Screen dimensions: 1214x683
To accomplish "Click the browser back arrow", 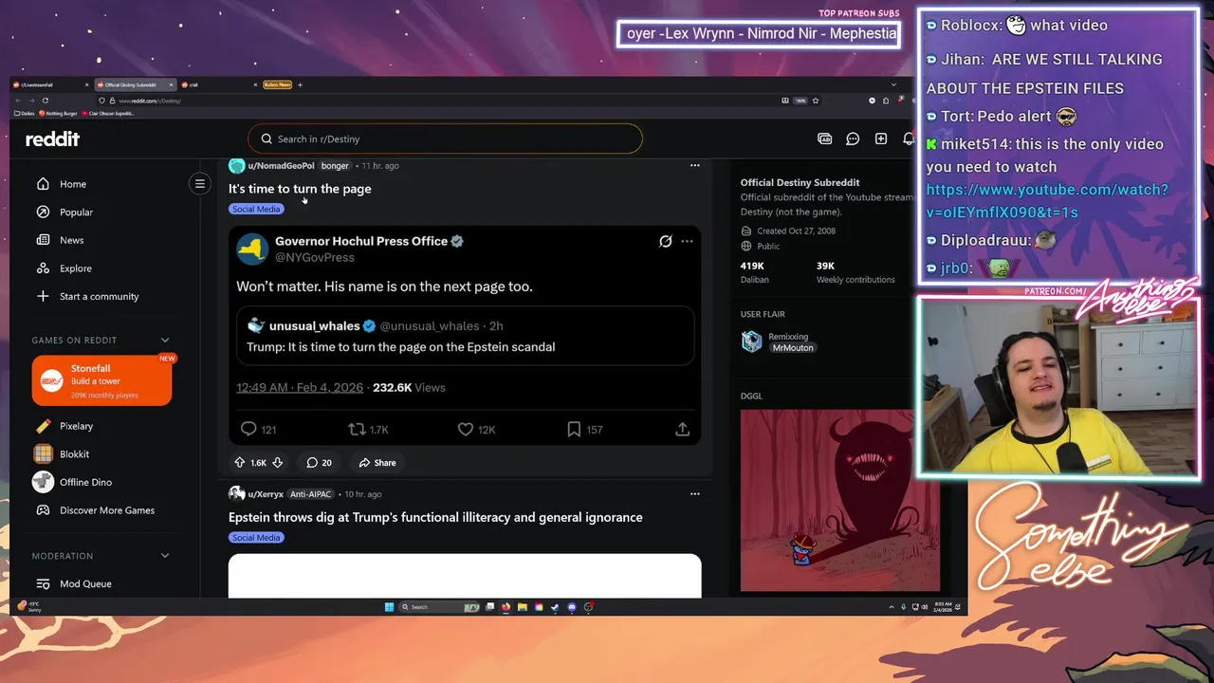I will tap(18, 101).
